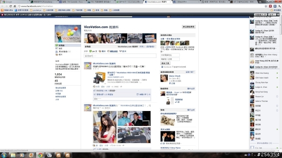Viewport: 282px width, 158px height.
Task: Open chat with Chung Han-Han
Action: point(264,83)
